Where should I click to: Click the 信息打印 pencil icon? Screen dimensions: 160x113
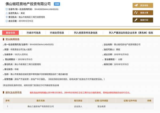click(x=136, y=20)
